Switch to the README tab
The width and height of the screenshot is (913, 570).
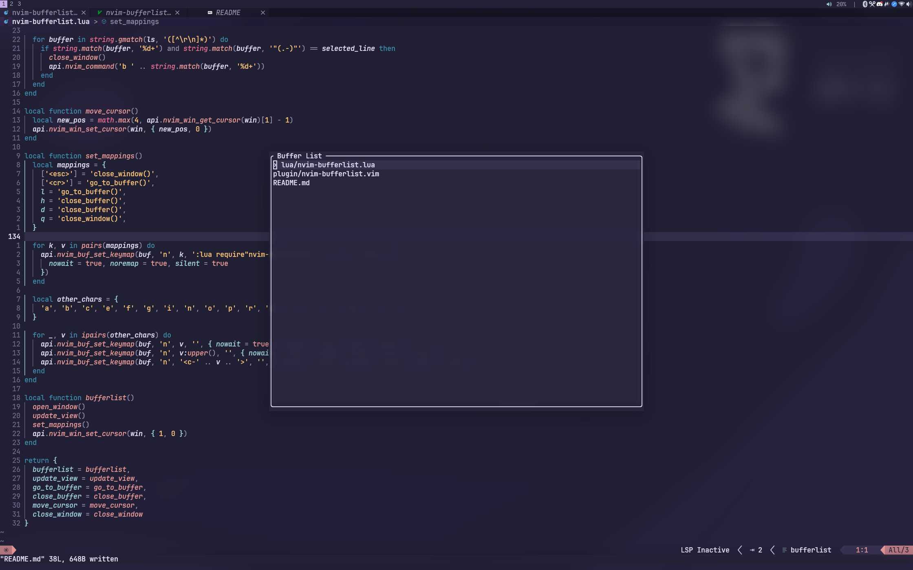(x=228, y=13)
